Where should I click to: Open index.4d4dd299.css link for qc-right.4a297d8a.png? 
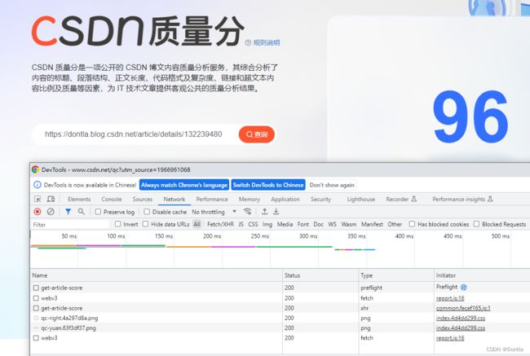[x=461, y=319]
